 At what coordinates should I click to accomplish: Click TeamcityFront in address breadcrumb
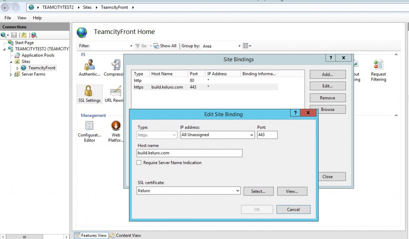click(x=115, y=7)
